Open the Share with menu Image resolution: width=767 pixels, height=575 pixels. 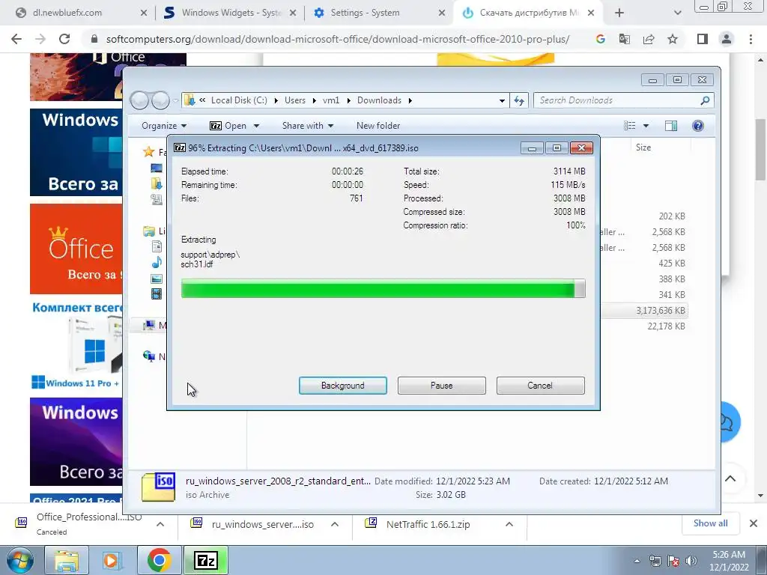308,126
